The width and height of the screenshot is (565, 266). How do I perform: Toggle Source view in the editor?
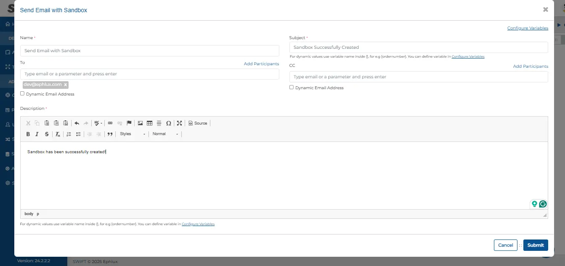198,123
